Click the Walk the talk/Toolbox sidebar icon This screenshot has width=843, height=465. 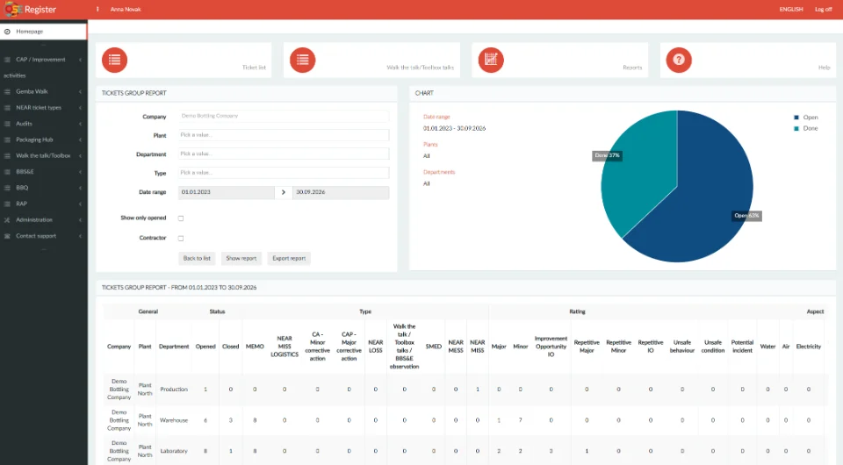click(x=7, y=155)
